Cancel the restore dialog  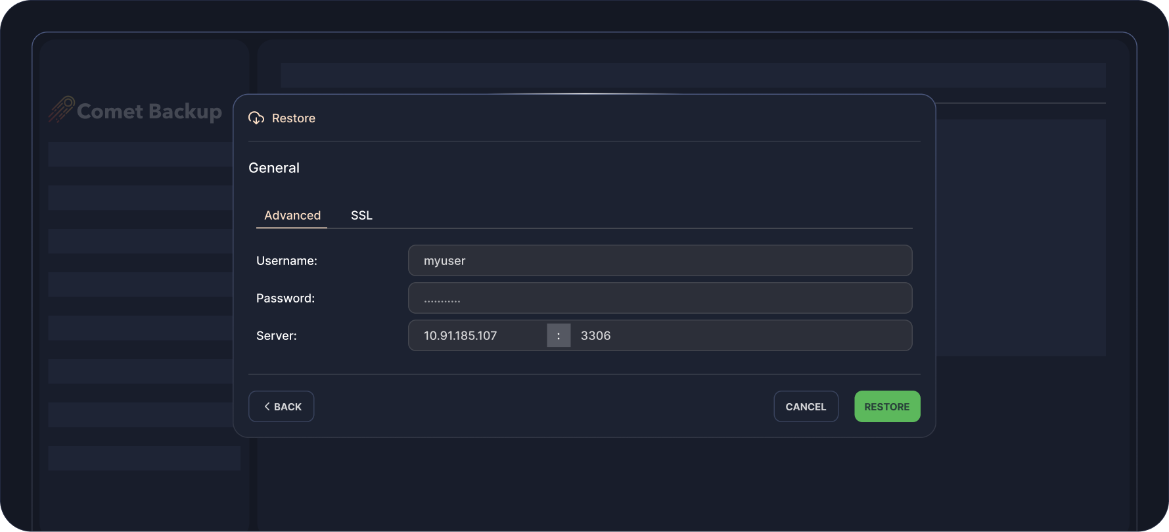click(x=806, y=406)
